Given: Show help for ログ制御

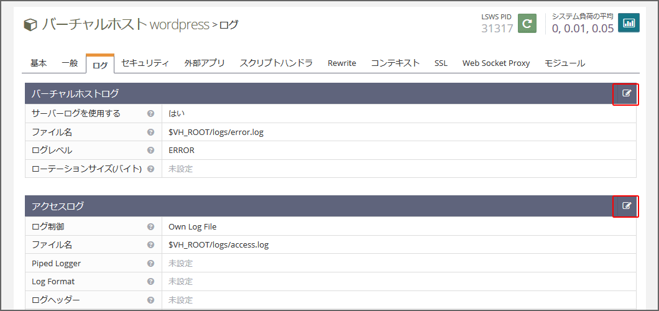Looking at the screenshot, I should click(x=150, y=226).
